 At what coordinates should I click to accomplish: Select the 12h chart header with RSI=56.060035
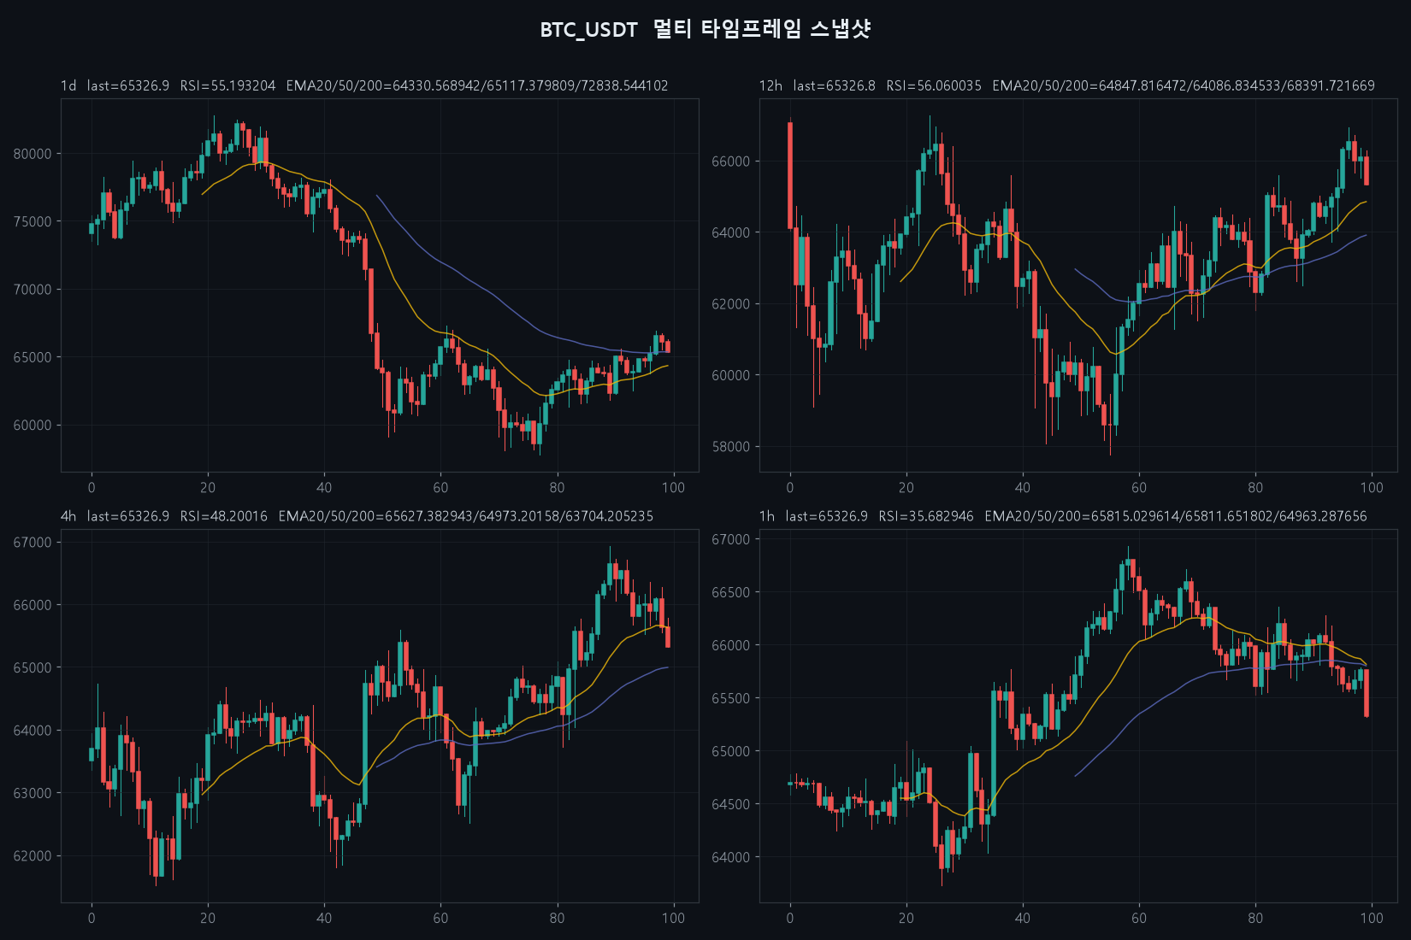(x=1067, y=85)
